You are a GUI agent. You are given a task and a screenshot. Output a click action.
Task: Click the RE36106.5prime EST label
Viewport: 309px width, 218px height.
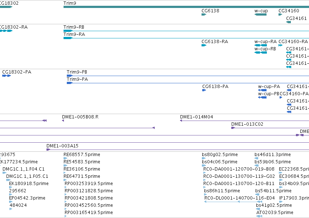(x=82, y=169)
